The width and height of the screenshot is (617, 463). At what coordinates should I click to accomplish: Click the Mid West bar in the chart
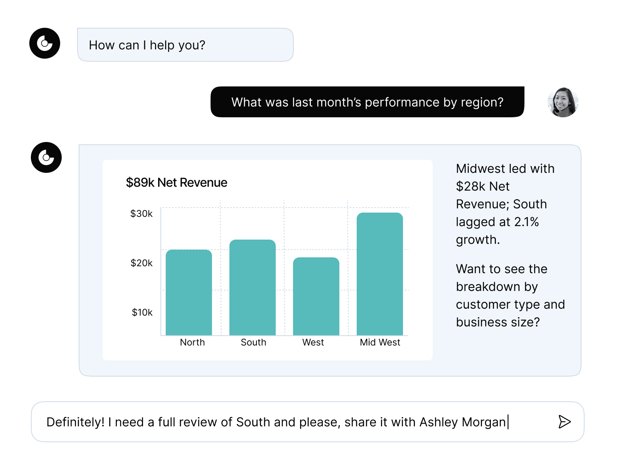point(380,274)
